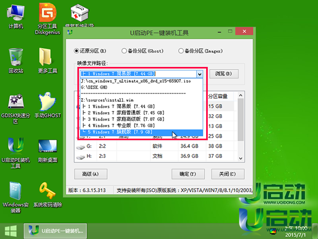This screenshot has height=239, width=318.
Task: Open 分区工具 Diskgenius desktop icon
Action: tap(48, 19)
